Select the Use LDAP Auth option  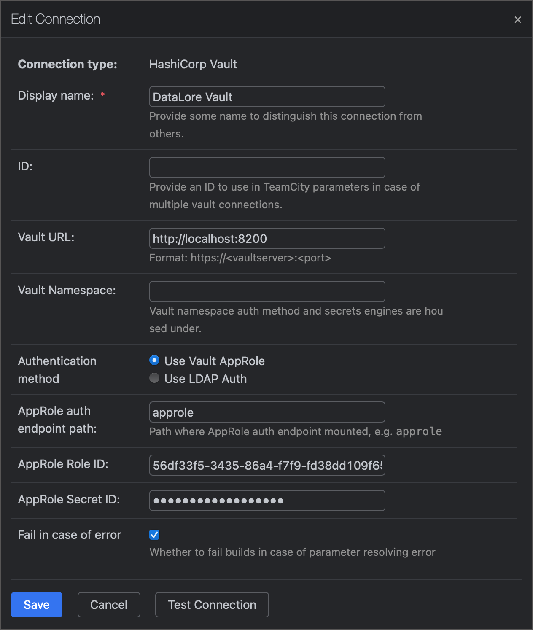pos(154,378)
